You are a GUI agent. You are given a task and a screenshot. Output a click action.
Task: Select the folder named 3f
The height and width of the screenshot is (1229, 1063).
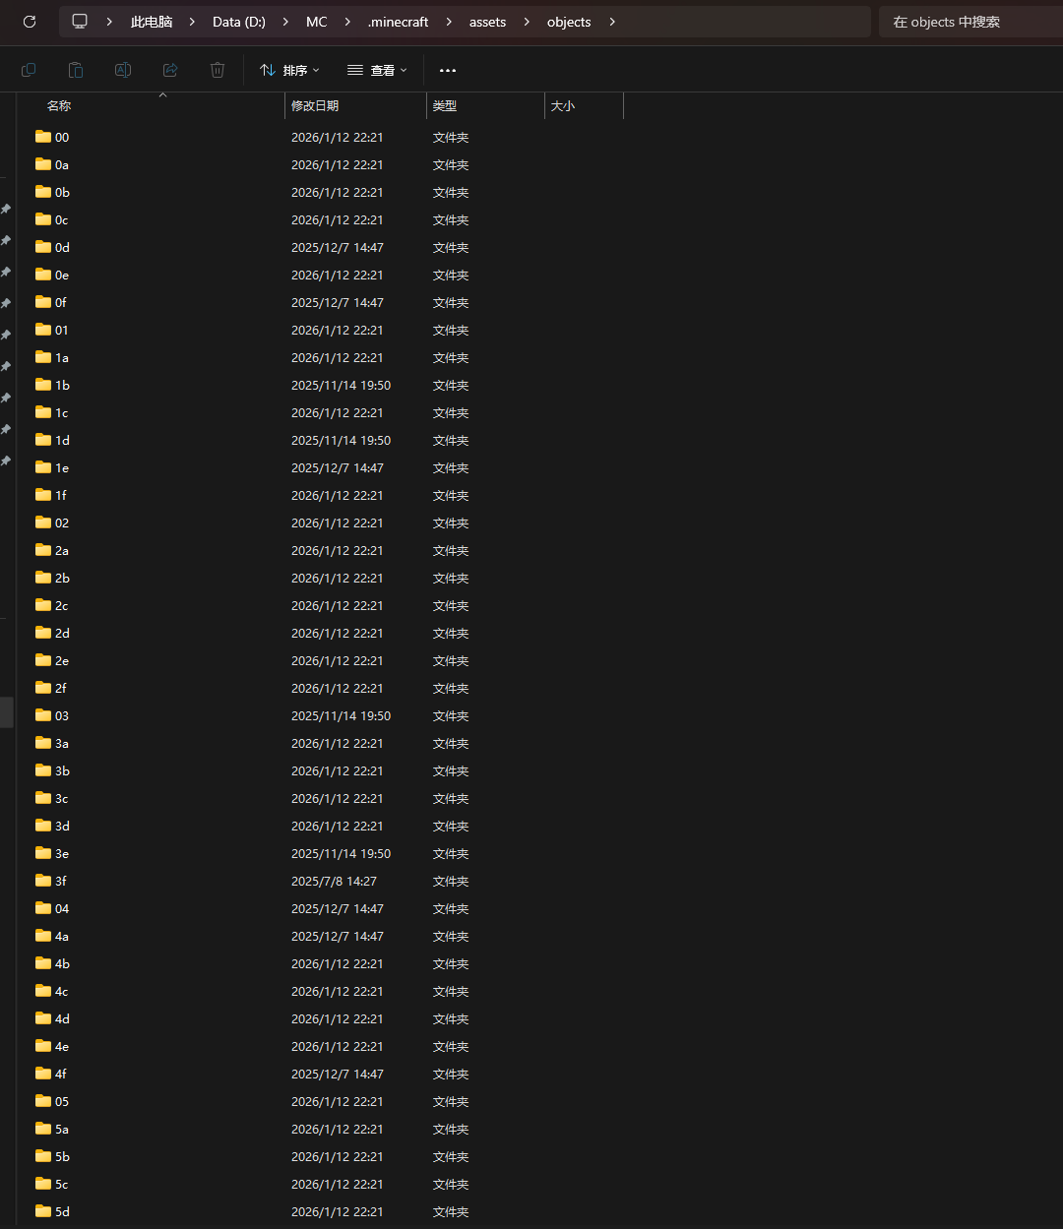point(61,881)
